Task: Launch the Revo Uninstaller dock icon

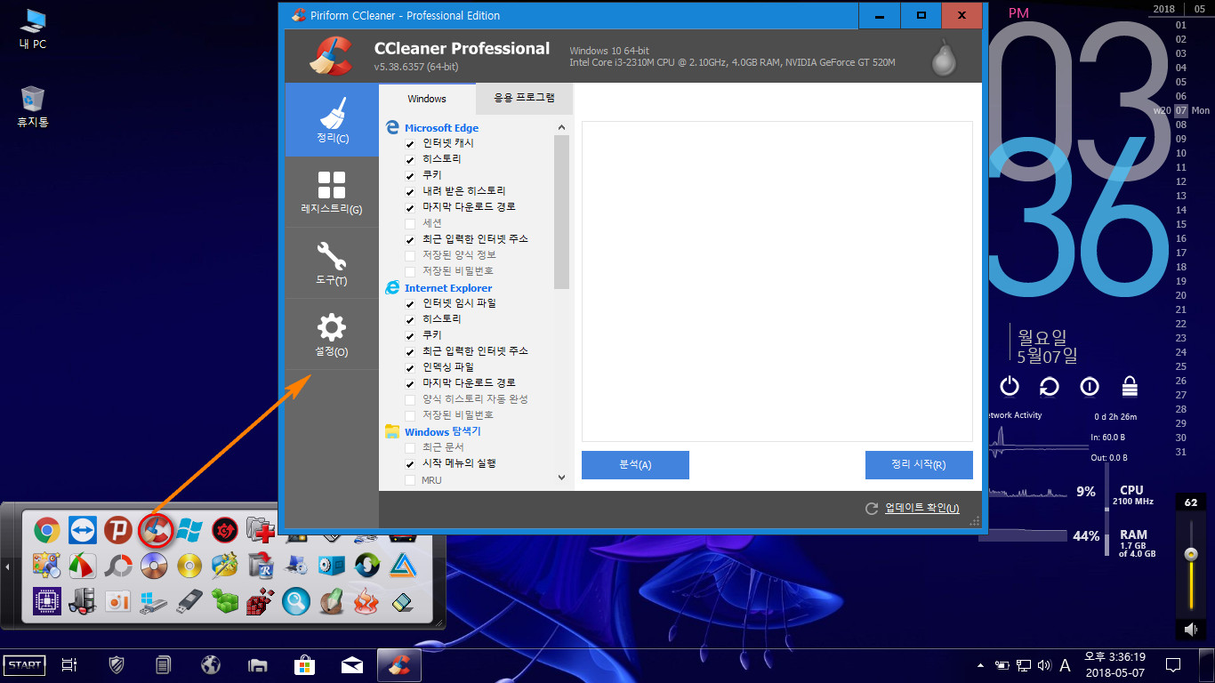Action: (x=261, y=566)
